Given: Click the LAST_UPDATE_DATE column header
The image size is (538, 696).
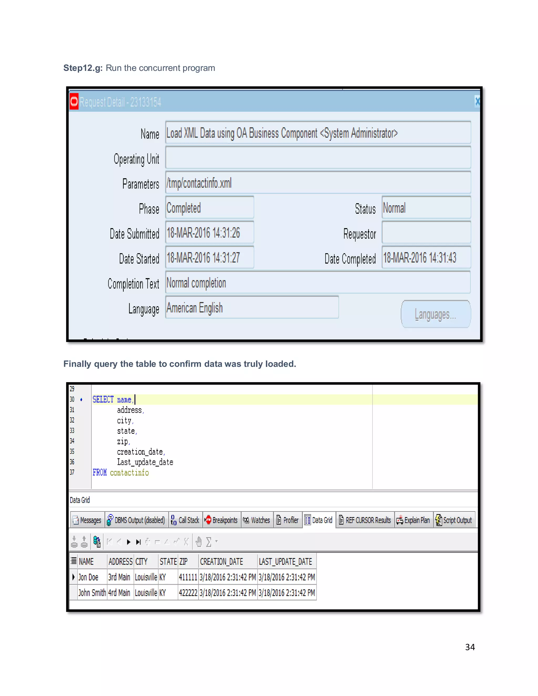Looking at the screenshot, I should tap(287, 561).
